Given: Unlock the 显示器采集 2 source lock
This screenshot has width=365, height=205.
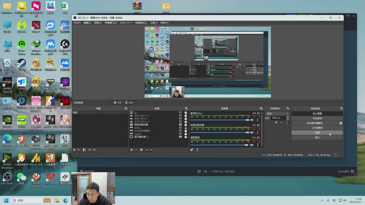Looking at the screenshot, I should coord(186,137).
